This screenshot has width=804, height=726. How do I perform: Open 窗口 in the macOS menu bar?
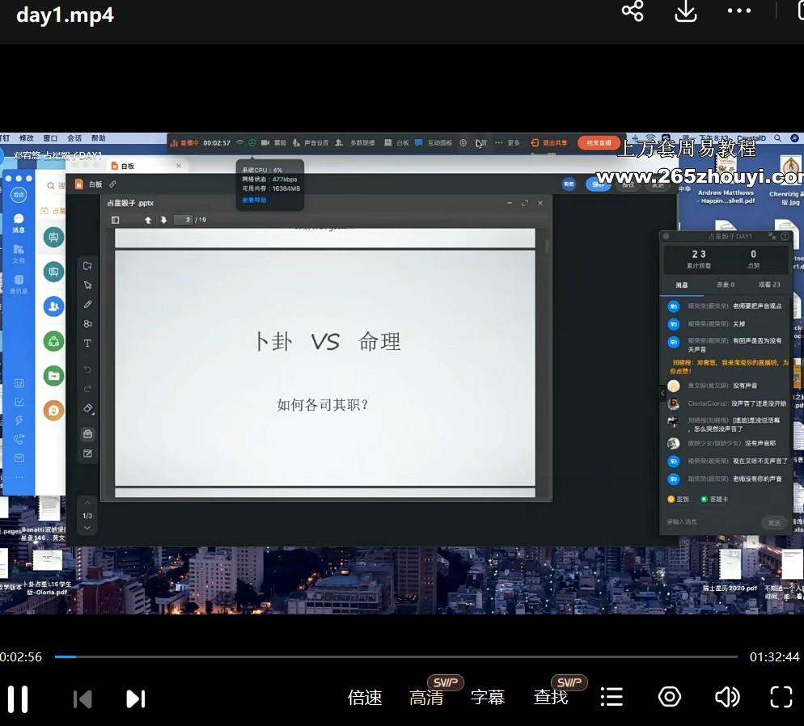click(50, 137)
